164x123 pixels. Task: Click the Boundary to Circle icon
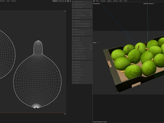73,56
